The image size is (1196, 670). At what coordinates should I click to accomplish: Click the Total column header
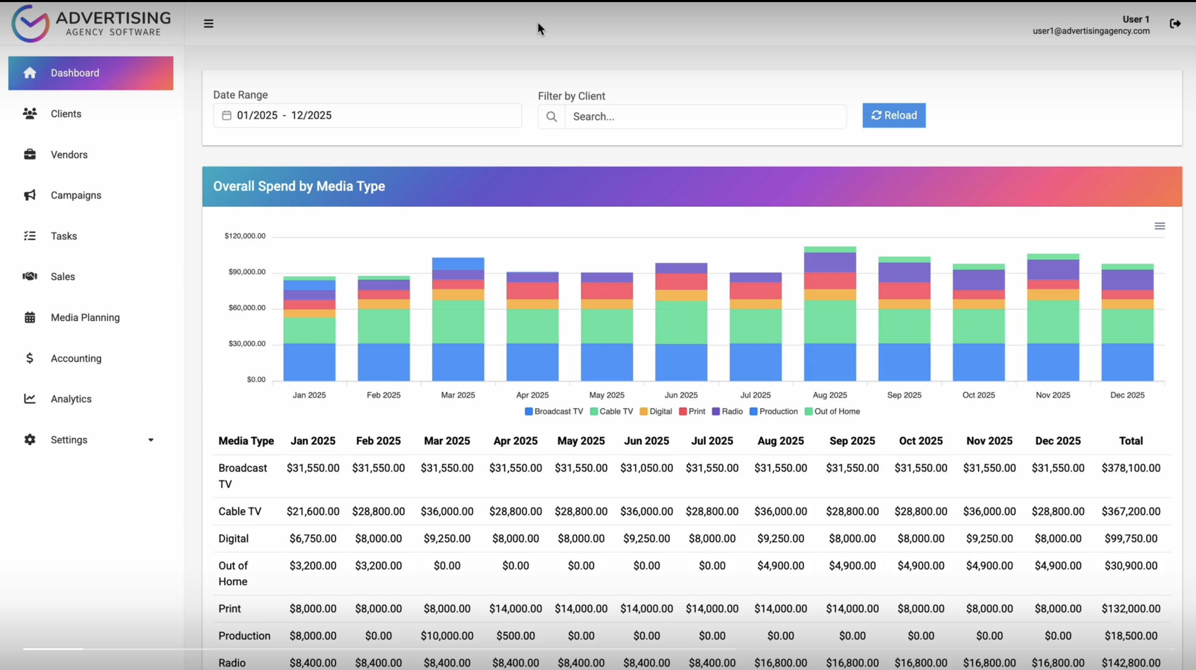tap(1131, 441)
